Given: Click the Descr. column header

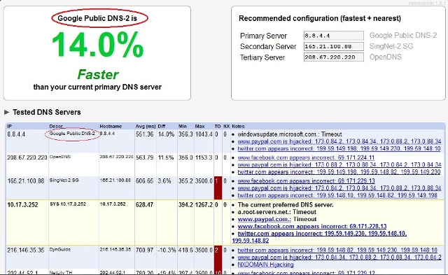Looking at the screenshot, I should [x=56, y=126].
